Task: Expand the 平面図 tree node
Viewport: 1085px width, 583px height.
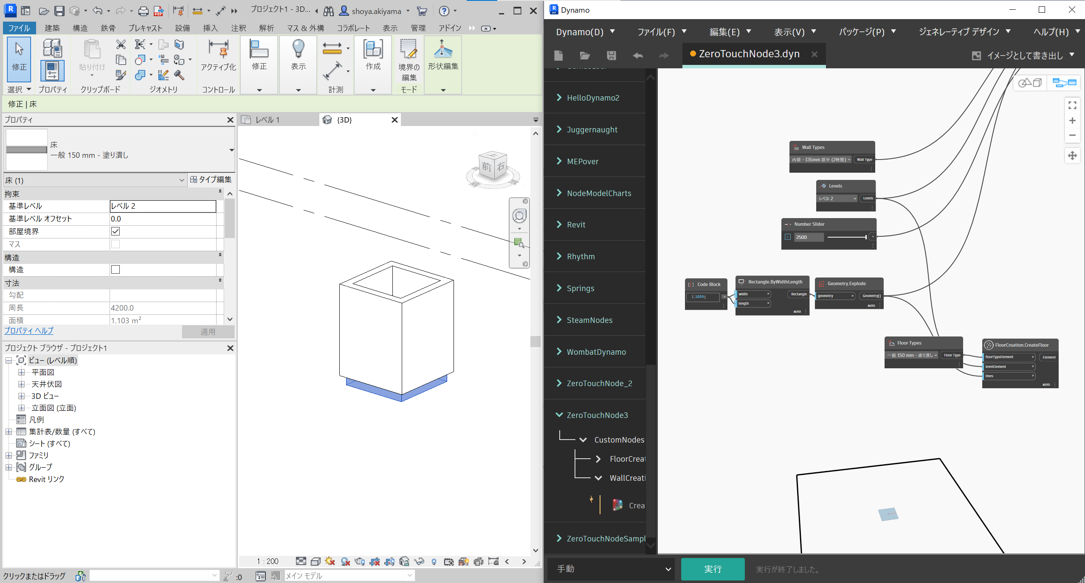Action: (x=21, y=372)
